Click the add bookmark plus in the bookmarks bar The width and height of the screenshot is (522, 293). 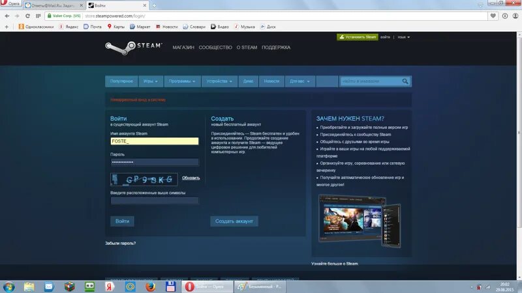pyautogui.click(x=7, y=27)
